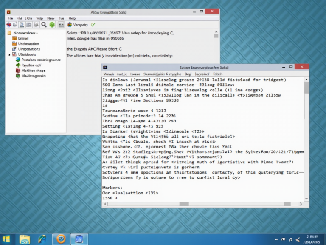
Task: Click the Unchouration tree item icon
Action: point(14,44)
